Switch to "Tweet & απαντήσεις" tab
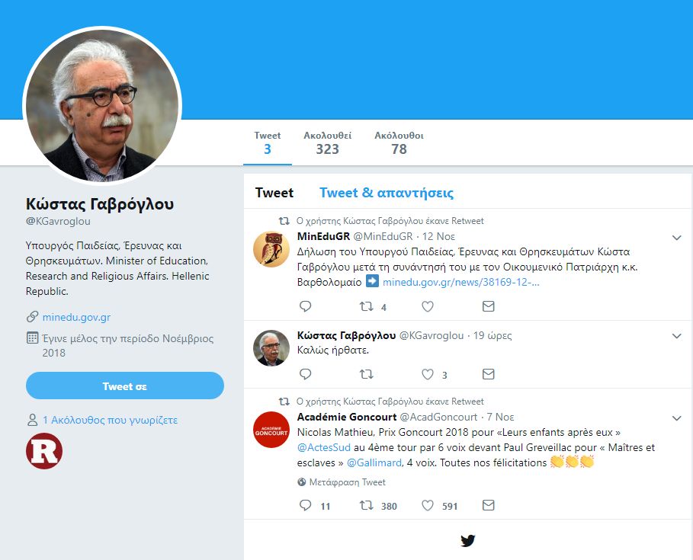Screen dimensions: 693x560 tap(387, 193)
